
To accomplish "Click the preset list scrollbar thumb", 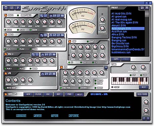I will point(147,14).
